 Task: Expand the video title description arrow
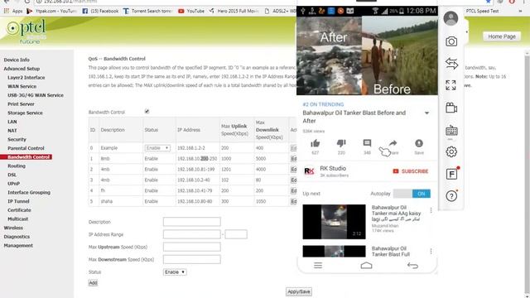tap(427, 113)
